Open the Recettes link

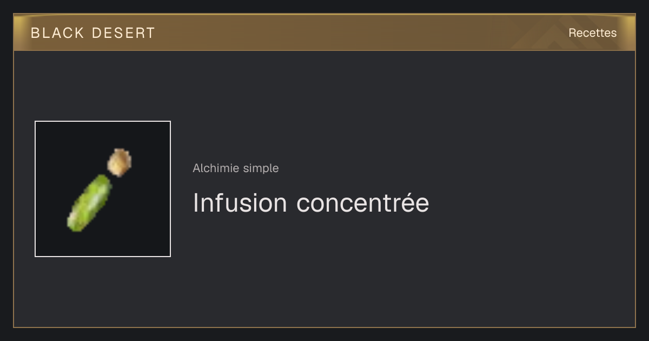point(592,33)
